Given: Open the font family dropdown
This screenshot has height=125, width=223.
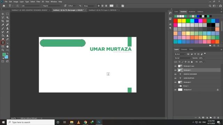Looking at the screenshot, I should [x=31, y=6].
